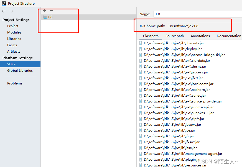Viewport: 242px width, 167px height.
Task: Select SDKs under Platform Settings
Action: tap(20, 64)
